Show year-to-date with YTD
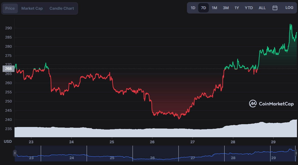Image resolution: width=298 pixels, height=165 pixels. point(249,8)
